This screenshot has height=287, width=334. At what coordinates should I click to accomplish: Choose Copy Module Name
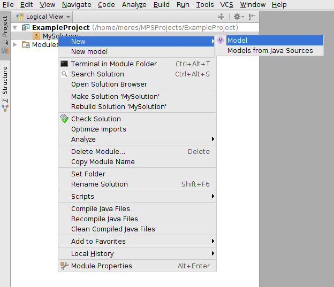137,162
